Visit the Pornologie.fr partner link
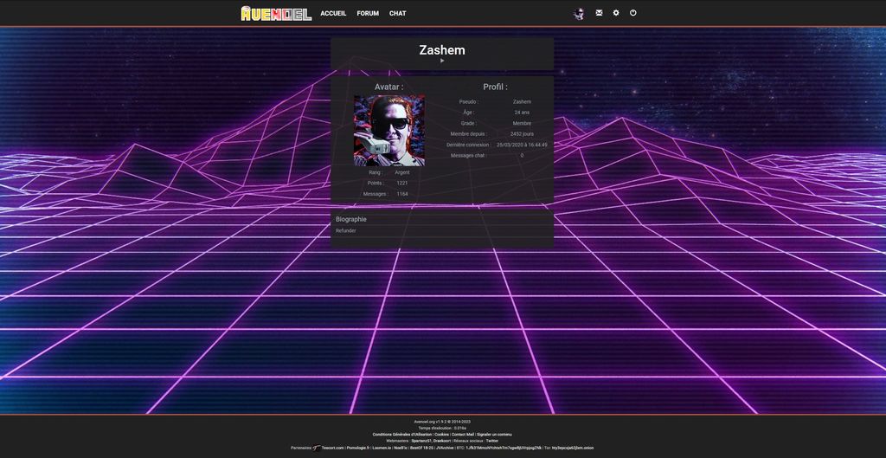This screenshot has width=886, height=458. (357, 448)
